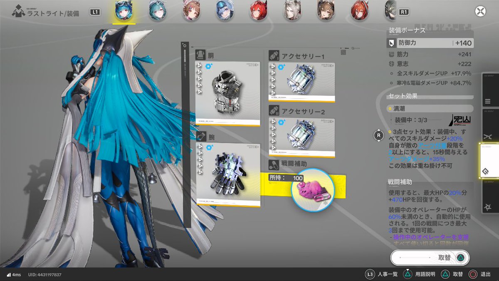Click the 筋力 +241 stat
499x281 pixels.
[430, 54]
